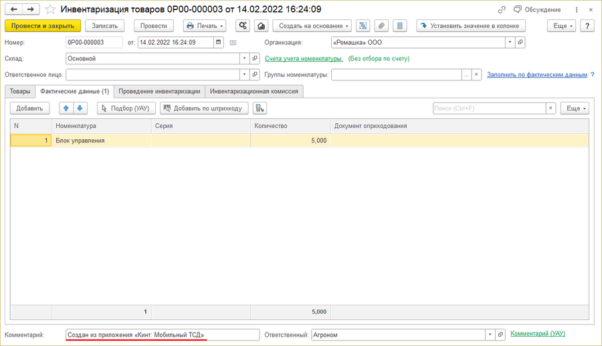Add document to favorites with star icon
Screen dimensions: 602x346
50,9
